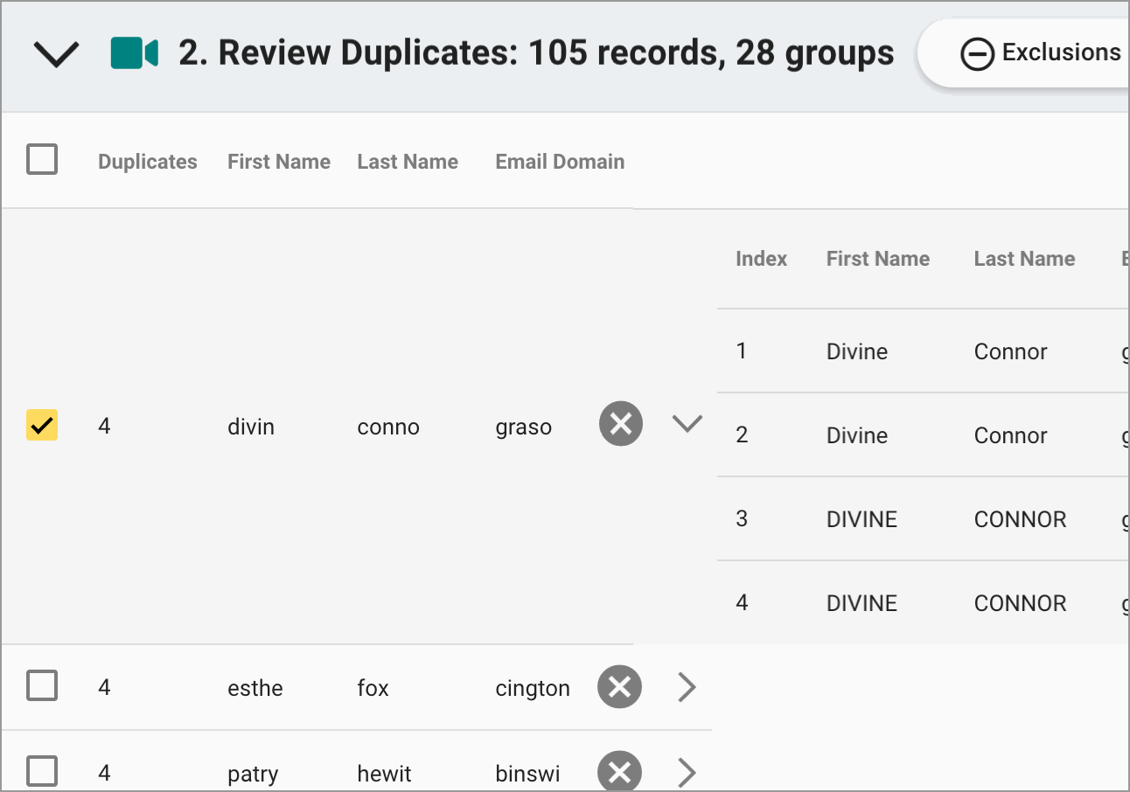Uncheck the divin conno row checkbox
Screen dimensions: 1130x792
[41, 423]
